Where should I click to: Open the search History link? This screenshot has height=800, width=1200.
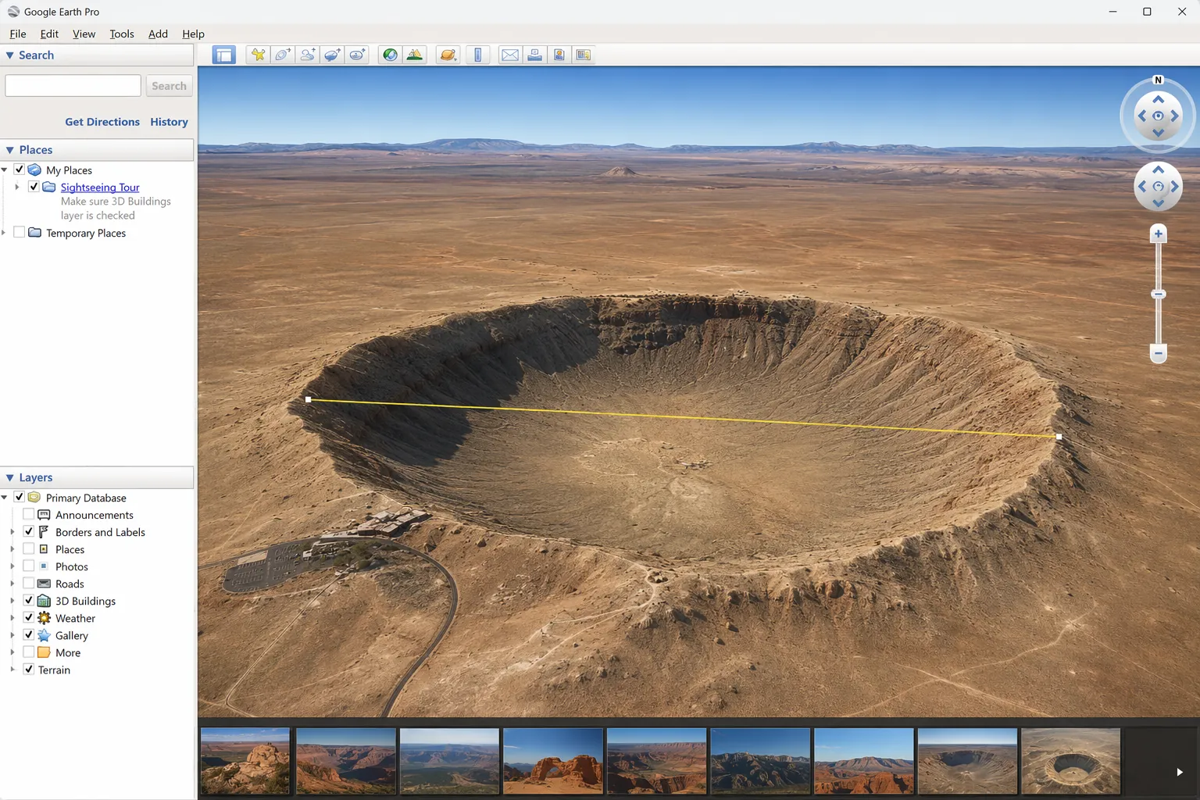pyautogui.click(x=169, y=122)
